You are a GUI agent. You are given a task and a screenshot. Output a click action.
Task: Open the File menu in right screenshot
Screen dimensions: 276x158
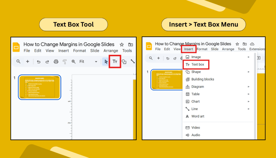tap(158, 49)
